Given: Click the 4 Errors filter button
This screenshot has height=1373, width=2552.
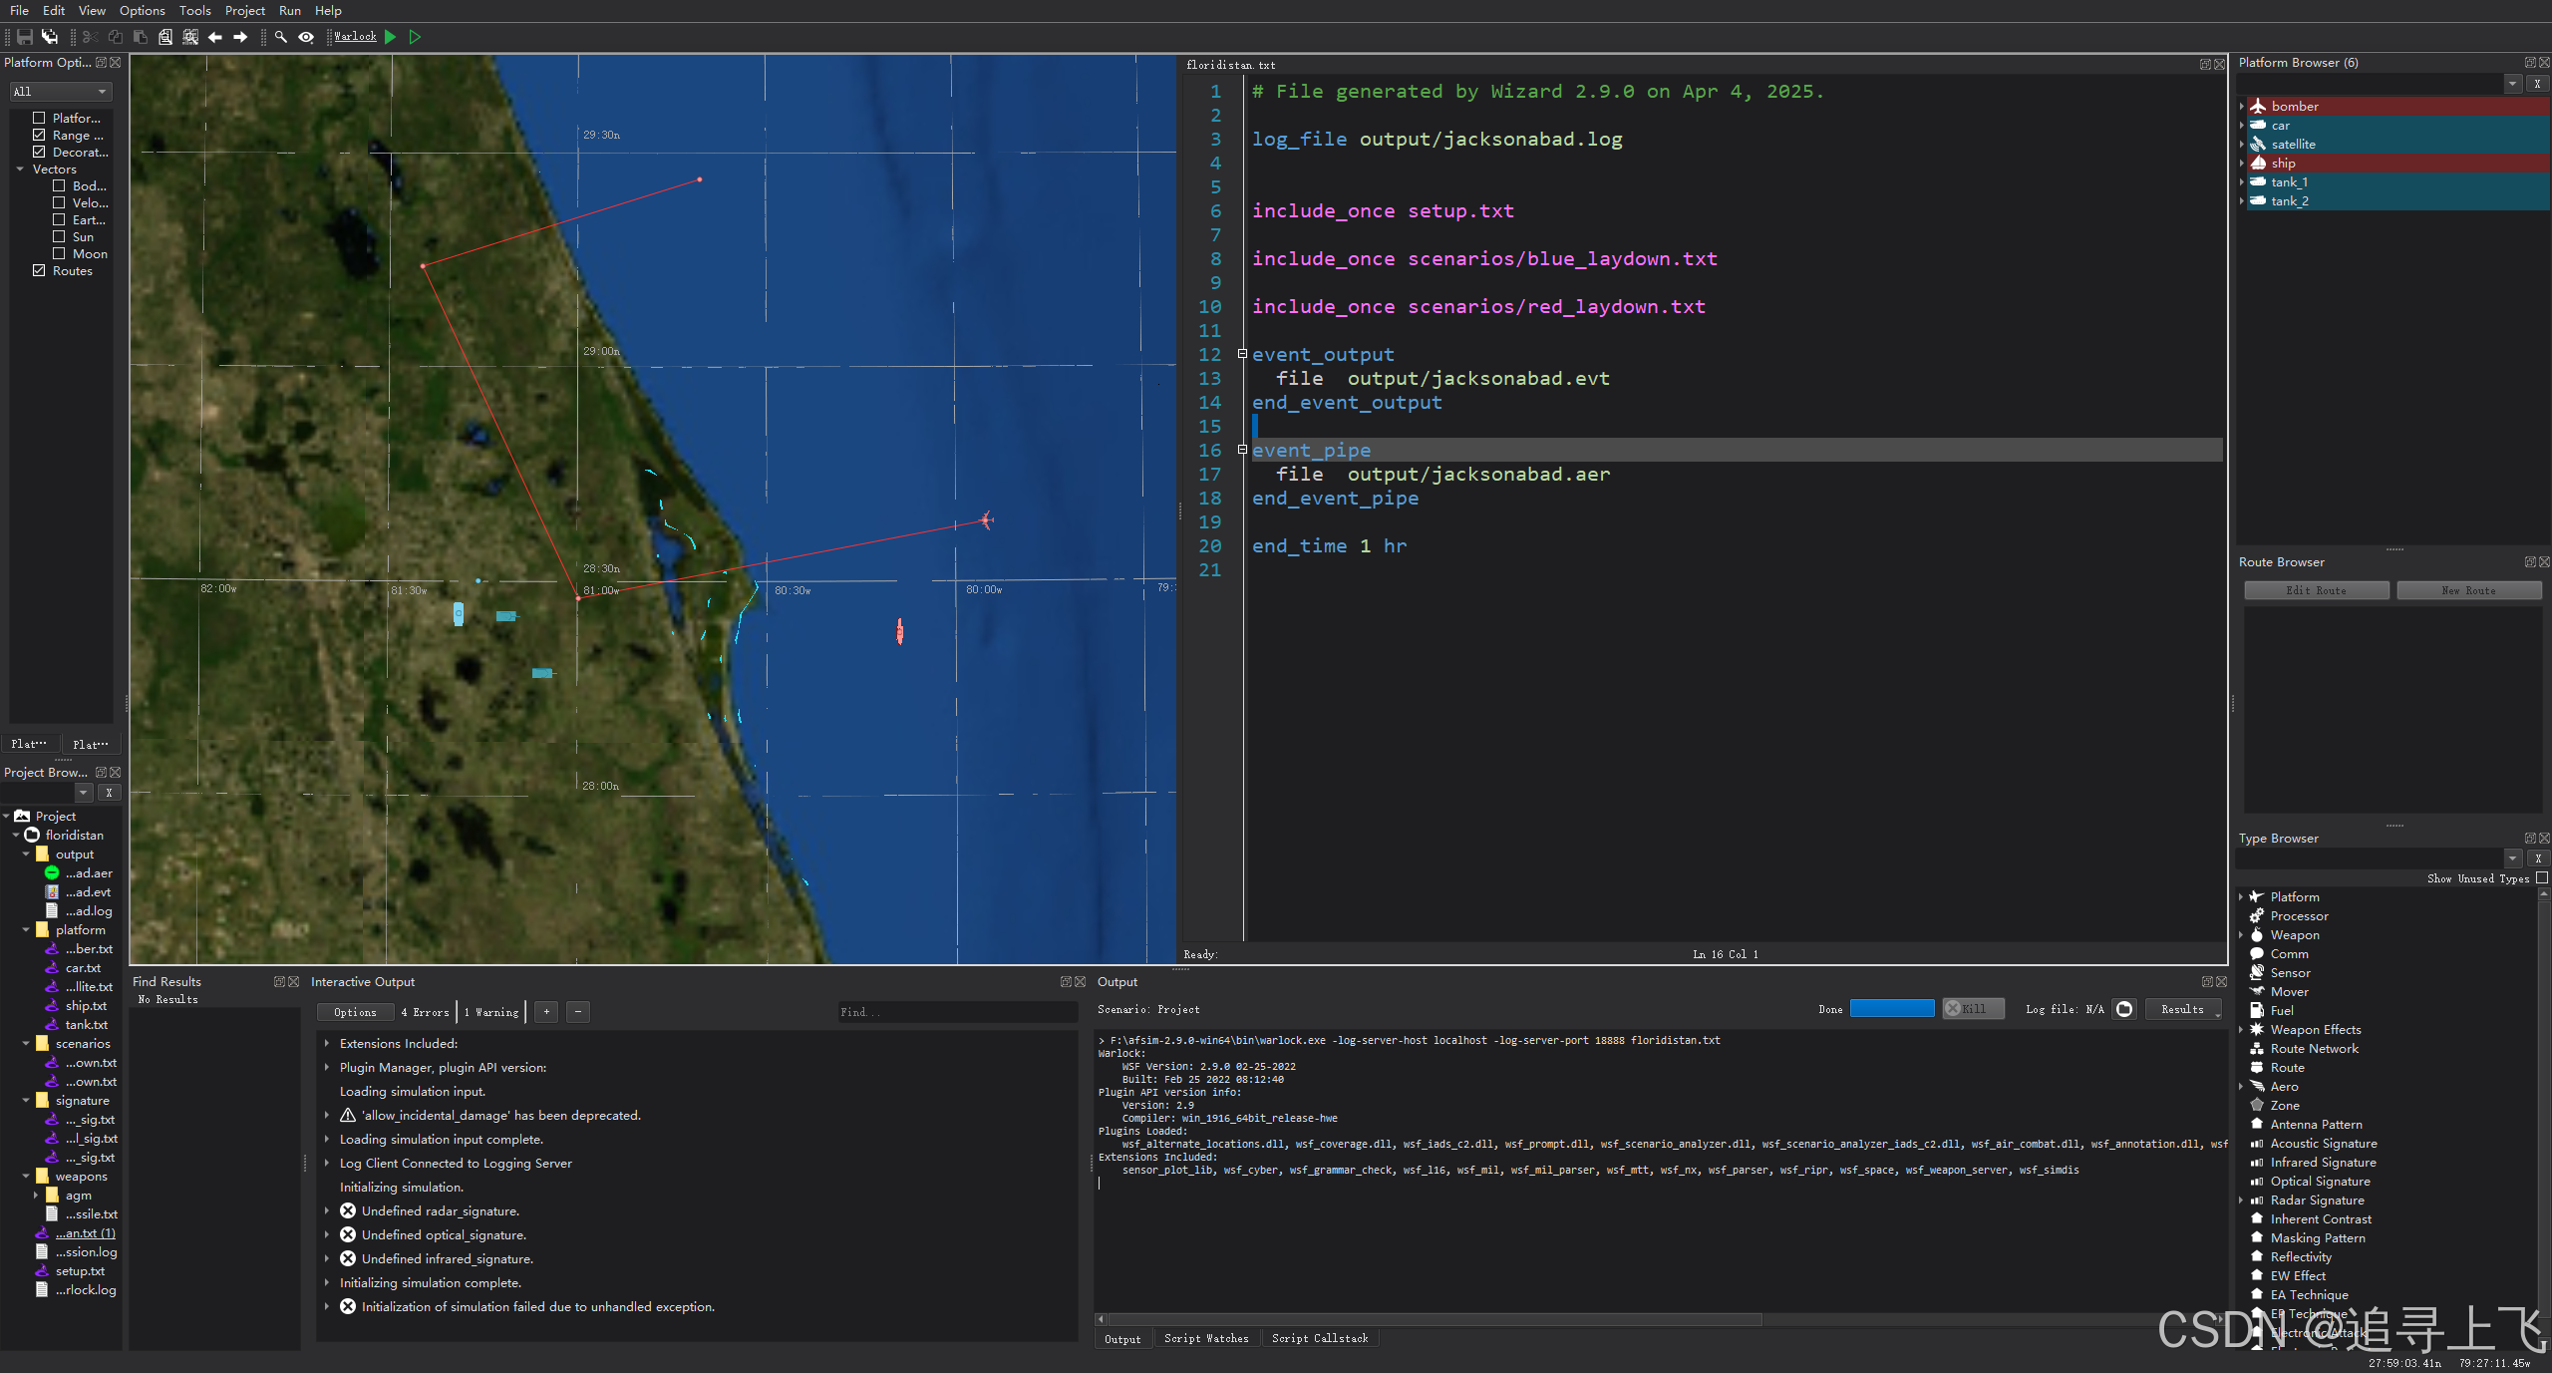Looking at the screenshot, I should (425, 1012).
